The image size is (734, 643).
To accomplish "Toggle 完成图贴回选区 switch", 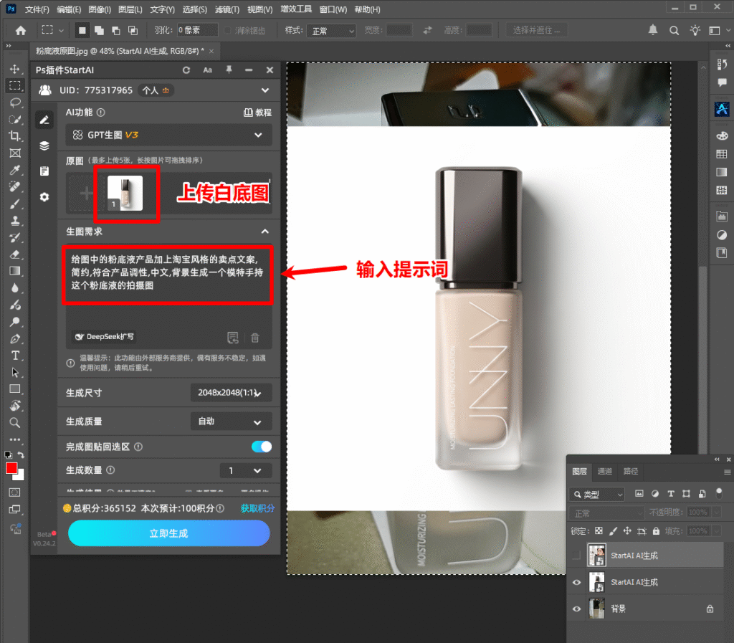I will point(261,447).
